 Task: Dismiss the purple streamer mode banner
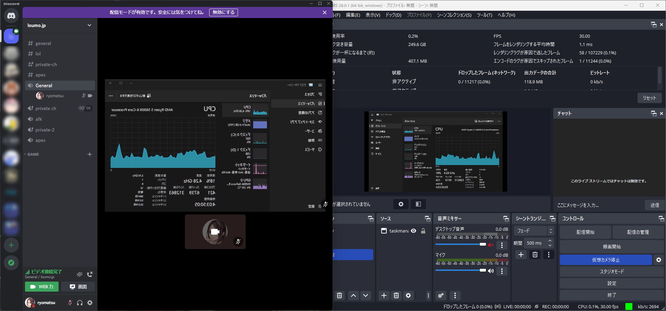pyautogui.click(x=325, y=12)
